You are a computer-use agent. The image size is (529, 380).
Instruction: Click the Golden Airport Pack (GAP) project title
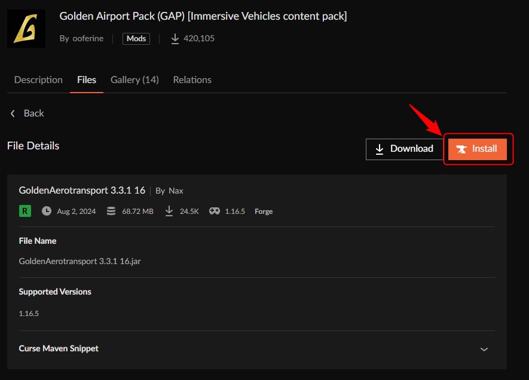click(x=203, y=16)
